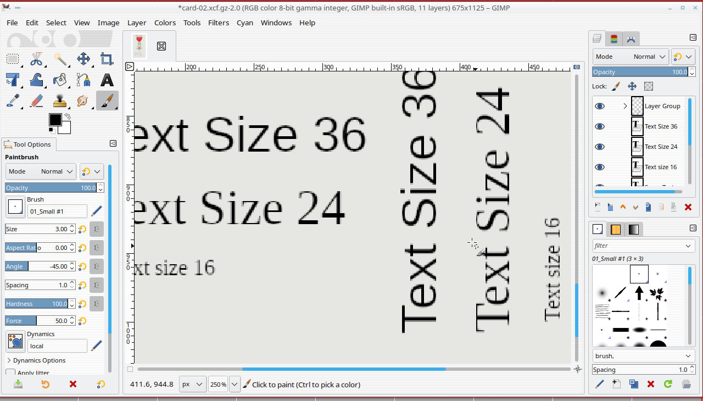
Task: Expand the Layer Group in layers list
Action: 625,106
